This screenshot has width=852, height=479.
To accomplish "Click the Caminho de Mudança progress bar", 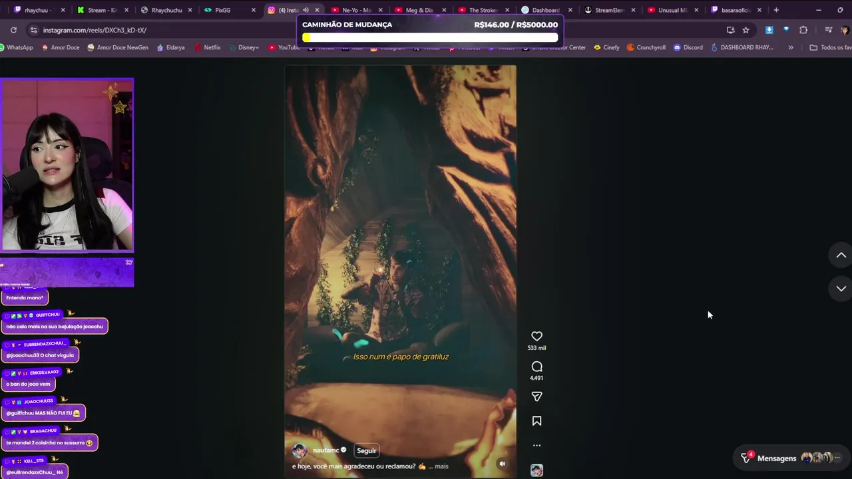I will [430, 38].
